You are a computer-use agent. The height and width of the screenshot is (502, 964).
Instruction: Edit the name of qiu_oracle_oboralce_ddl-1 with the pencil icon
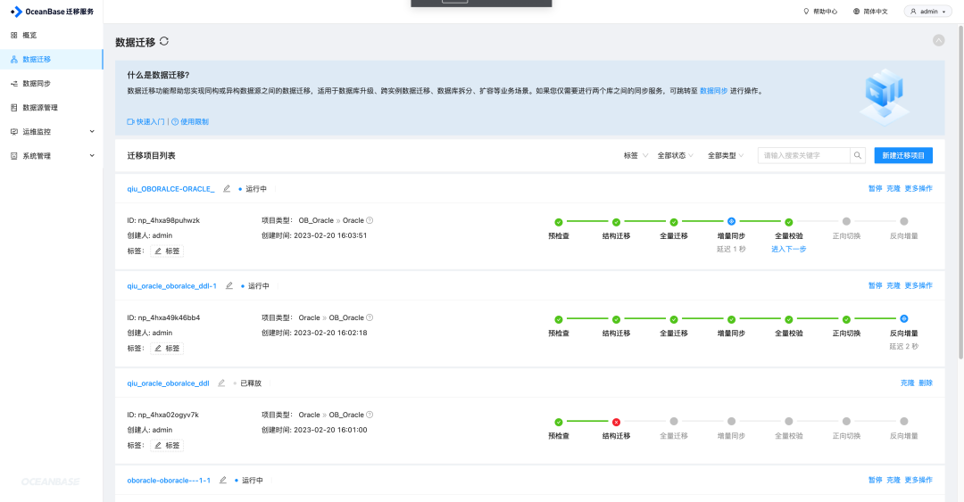[229, 285]
